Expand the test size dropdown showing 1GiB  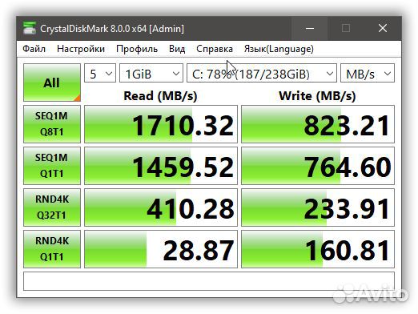[x=151, y=73]
